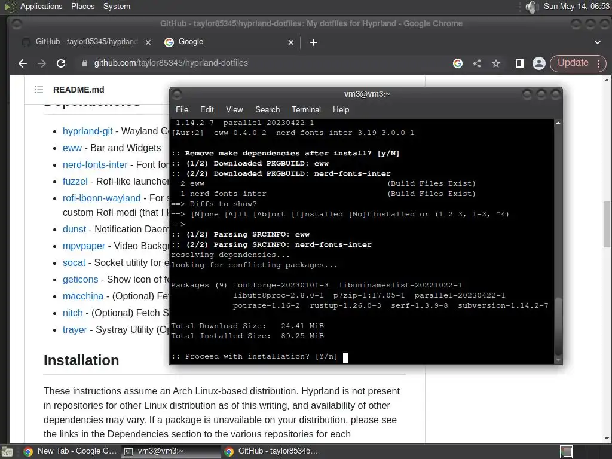
Task: Click page scrollbar up arrow
Action: 607,80
